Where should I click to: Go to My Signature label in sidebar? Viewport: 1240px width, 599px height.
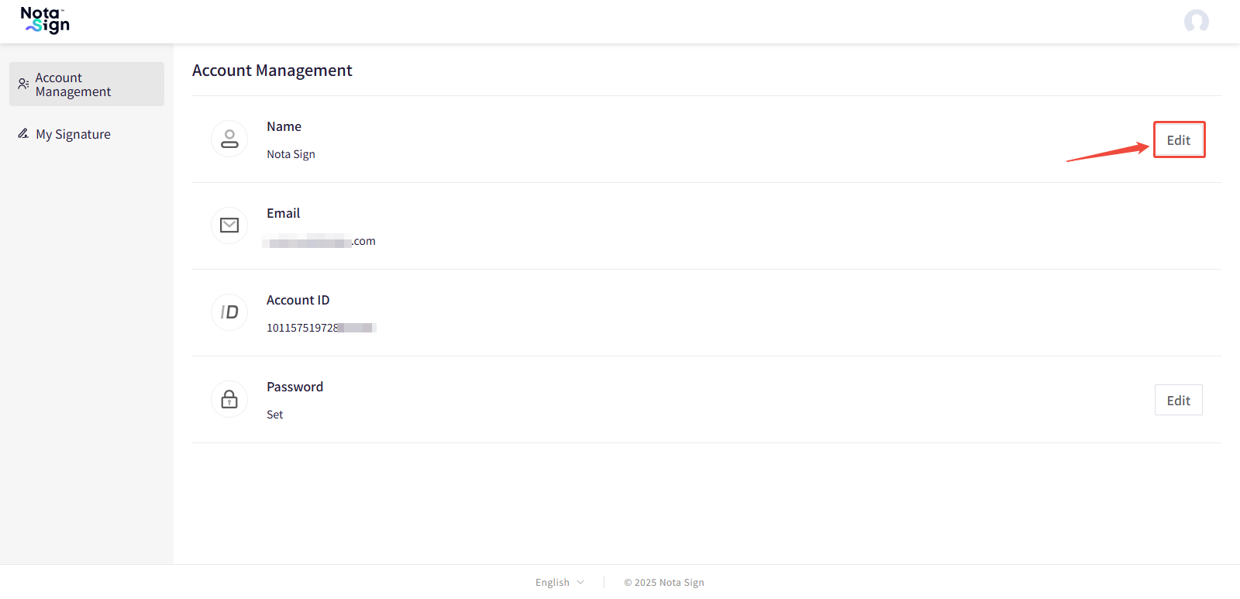point(73,135)
